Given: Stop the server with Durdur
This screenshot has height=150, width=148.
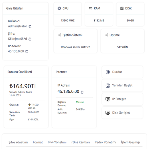Looking at the screenshot, I should 122,72.
